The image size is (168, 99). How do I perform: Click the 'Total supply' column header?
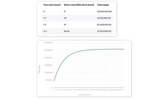pos(103,5)
